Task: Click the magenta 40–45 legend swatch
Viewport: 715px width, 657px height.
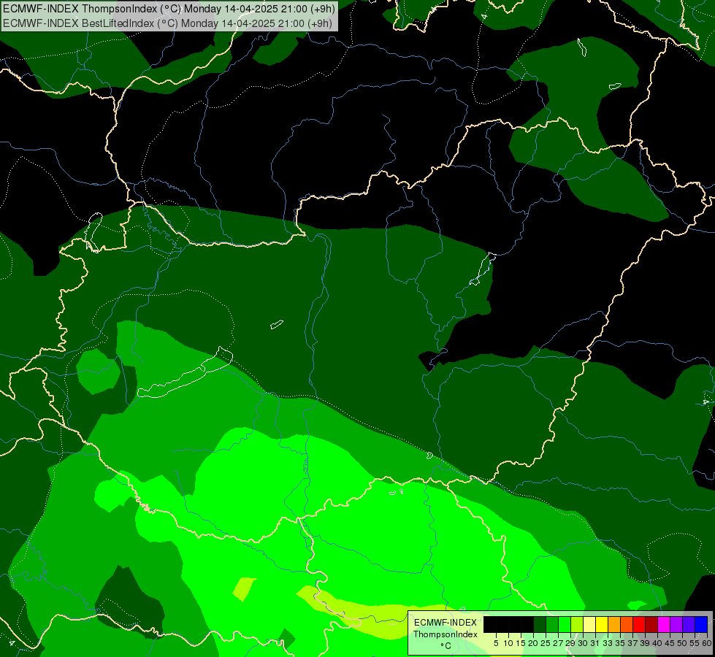Action: tap(663, 625)
